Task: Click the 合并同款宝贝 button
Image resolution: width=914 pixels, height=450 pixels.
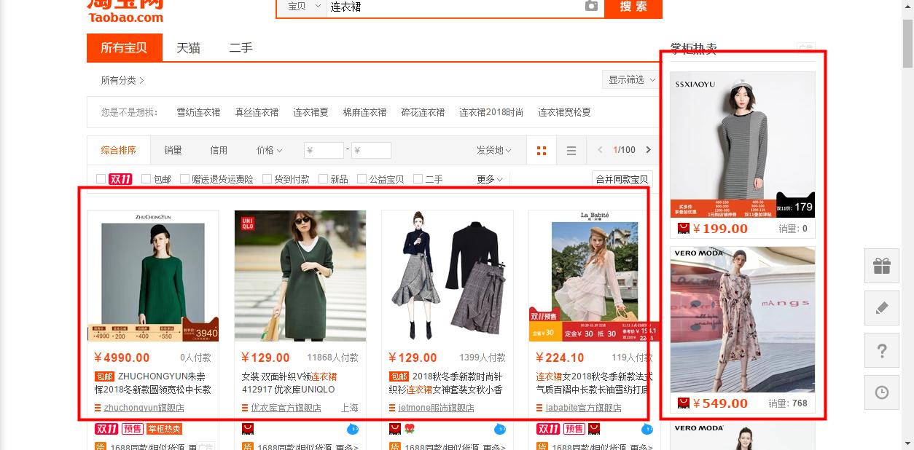Action: (622, 179)
